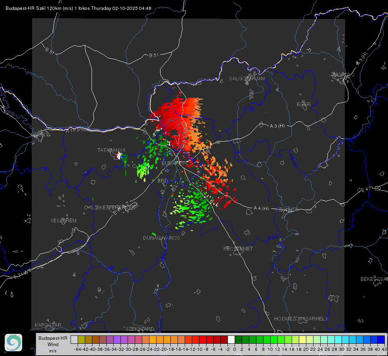The height and width of the screenshot is (356, 388).
Task: Click the SZEKESFEHERVAR city label
Action: [113, 208]
